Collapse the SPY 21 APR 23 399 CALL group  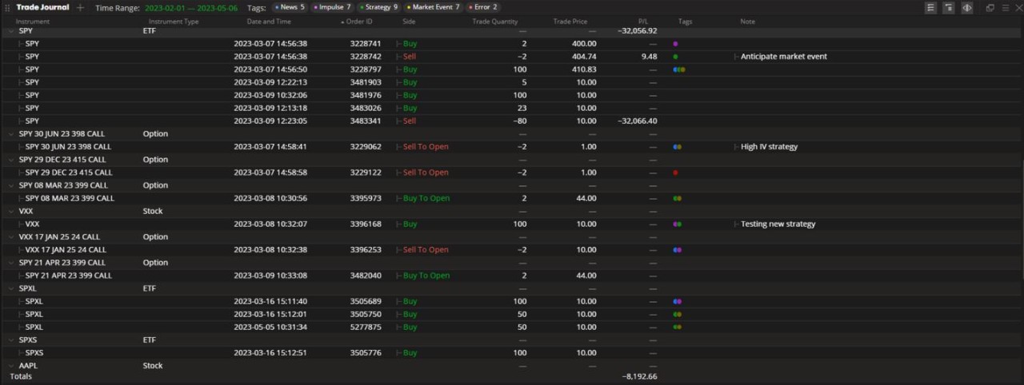coord(11,263)
